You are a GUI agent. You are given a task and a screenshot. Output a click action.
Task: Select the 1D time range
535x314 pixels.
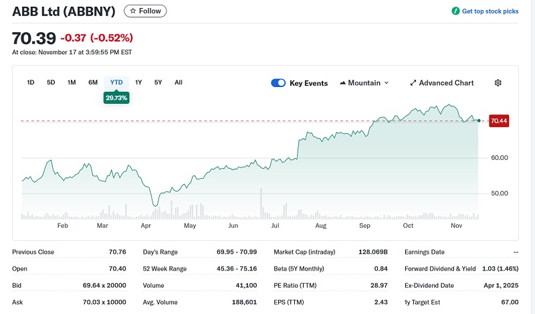point(31,82)
